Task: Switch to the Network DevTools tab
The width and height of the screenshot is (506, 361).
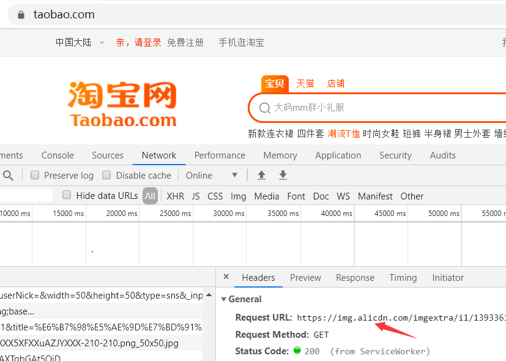Action: [x=159, y=155]
